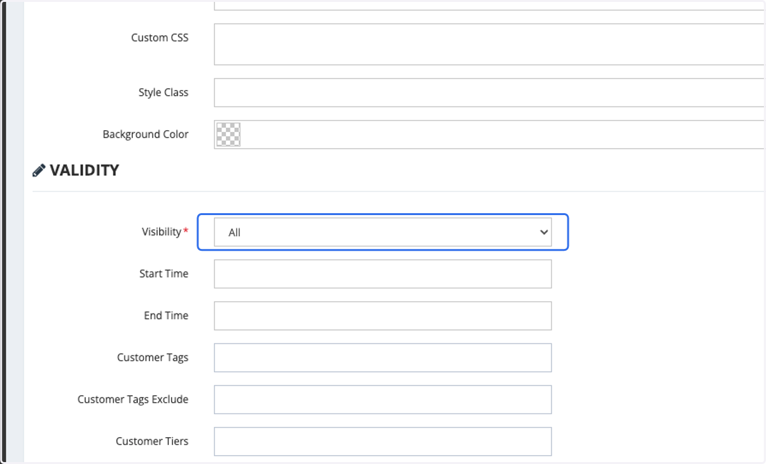The image size is (766, 464).
Task: Click the VALIDITY section heading
Action: pos(84,170)
